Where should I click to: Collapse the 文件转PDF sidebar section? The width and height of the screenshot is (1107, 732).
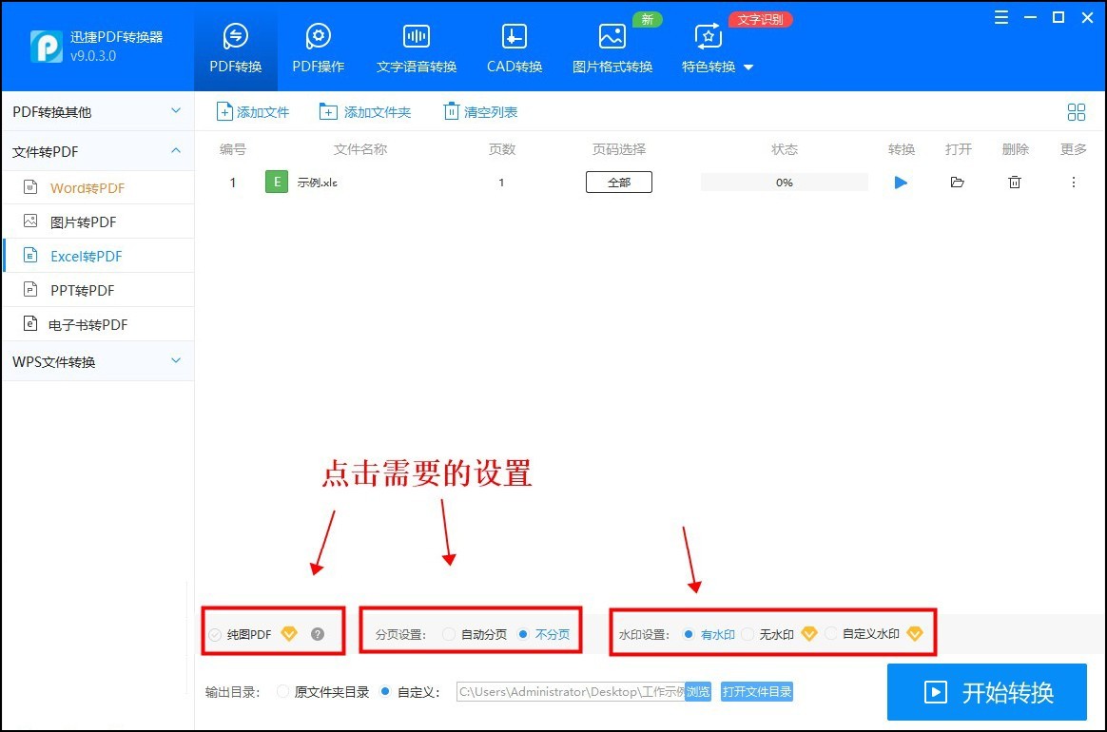(x=175, y=150)
